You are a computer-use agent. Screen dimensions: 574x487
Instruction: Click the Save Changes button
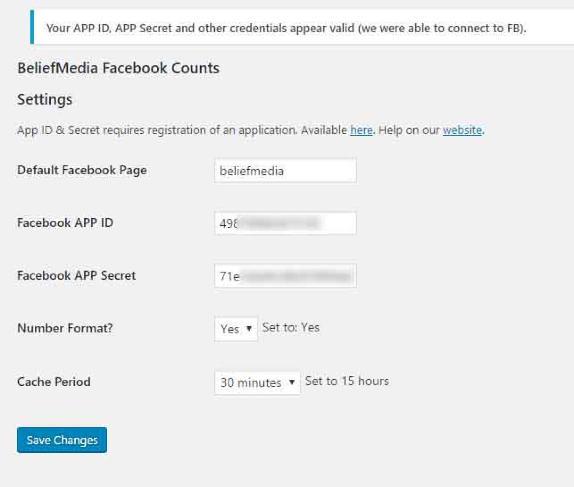click(62, 440)
